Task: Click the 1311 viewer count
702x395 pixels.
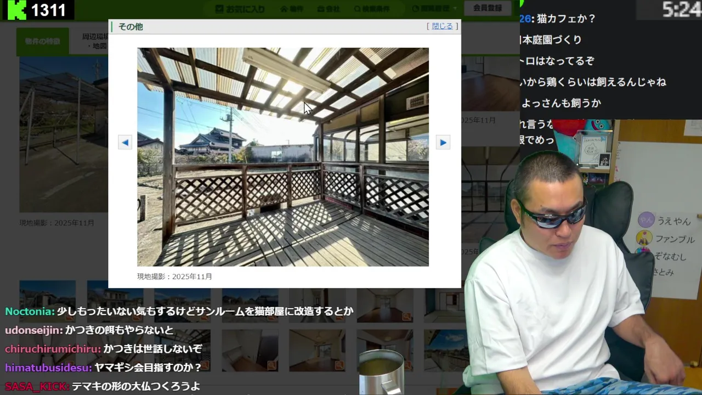Action: pos(48,10)
